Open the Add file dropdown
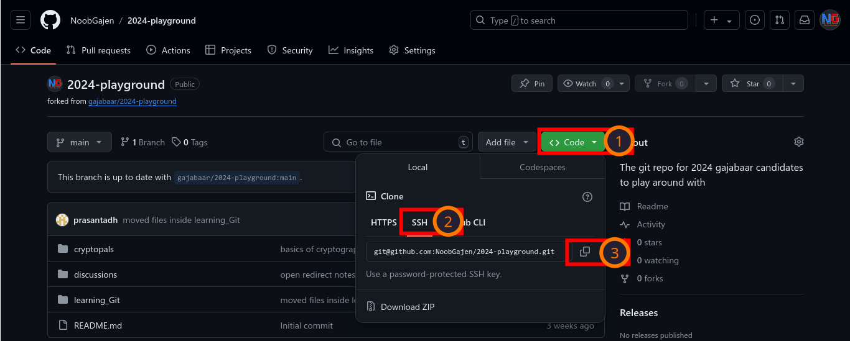 tap(507, 142)
